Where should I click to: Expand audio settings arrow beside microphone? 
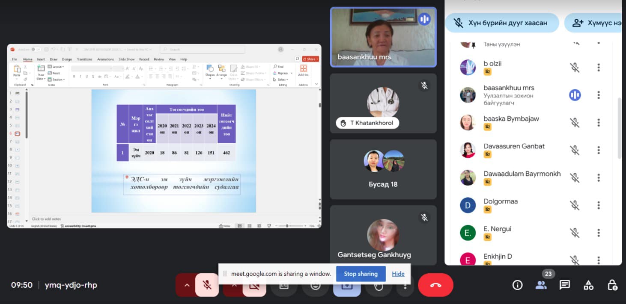[186, 285]
